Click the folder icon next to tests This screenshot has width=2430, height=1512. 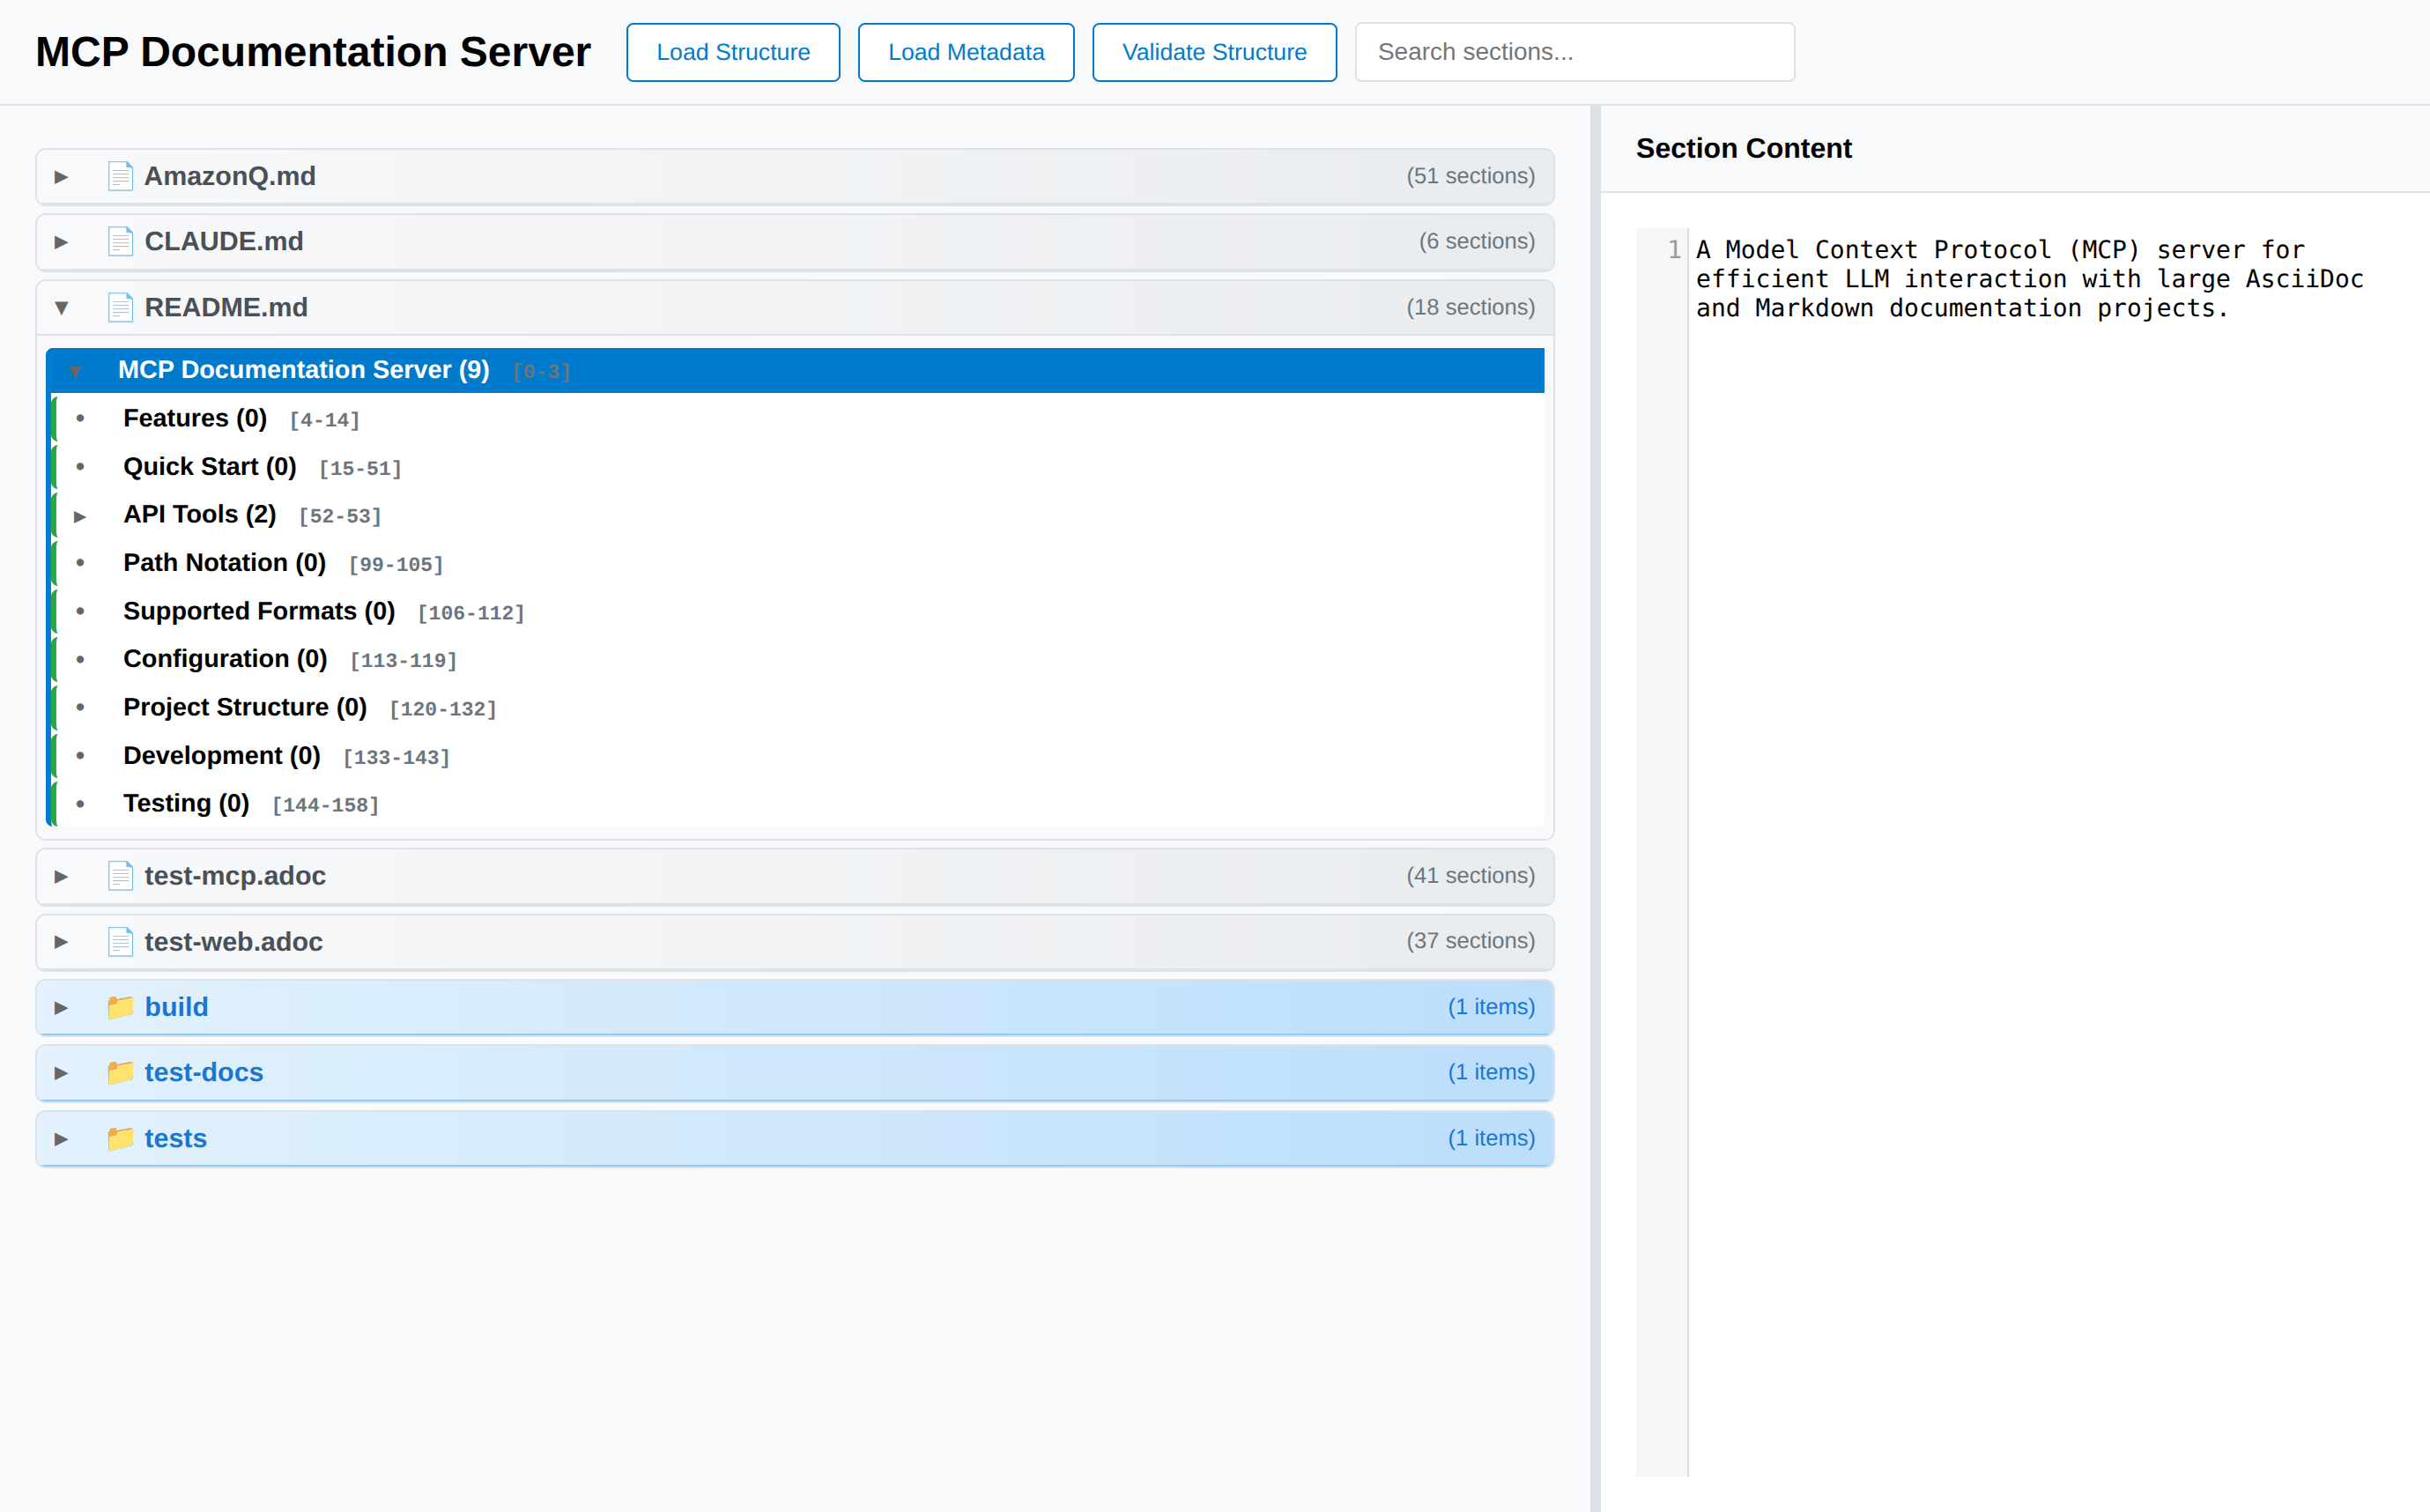click(x=121, y=1138)
